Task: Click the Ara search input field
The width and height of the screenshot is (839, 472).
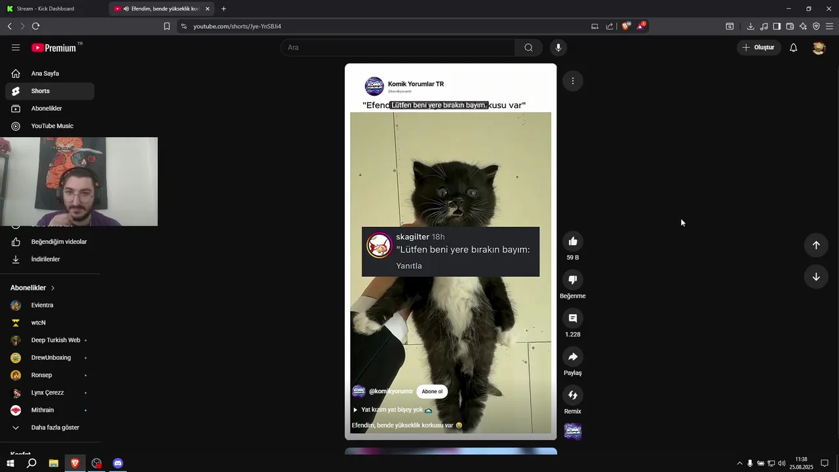Action: pos(398,47)
